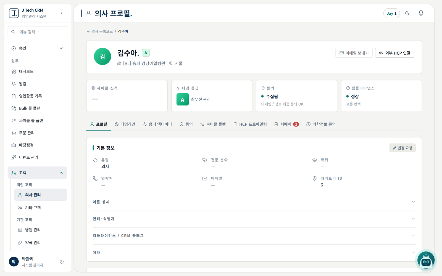Expand the 이름 상세 section
The height and width of the screenshot is (276, 442).
(254, 202)
